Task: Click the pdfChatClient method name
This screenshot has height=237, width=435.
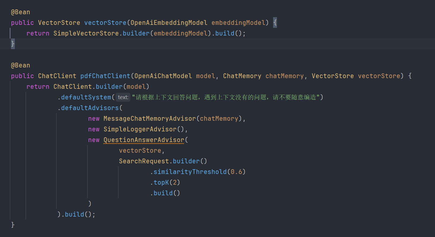Action: coord(105,76)
